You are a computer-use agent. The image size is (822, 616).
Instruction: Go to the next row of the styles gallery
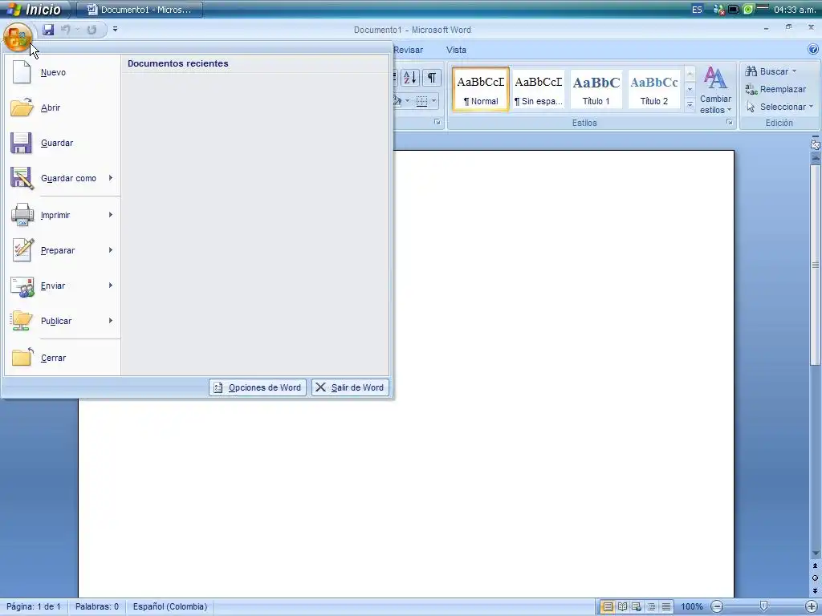(690, 89)
